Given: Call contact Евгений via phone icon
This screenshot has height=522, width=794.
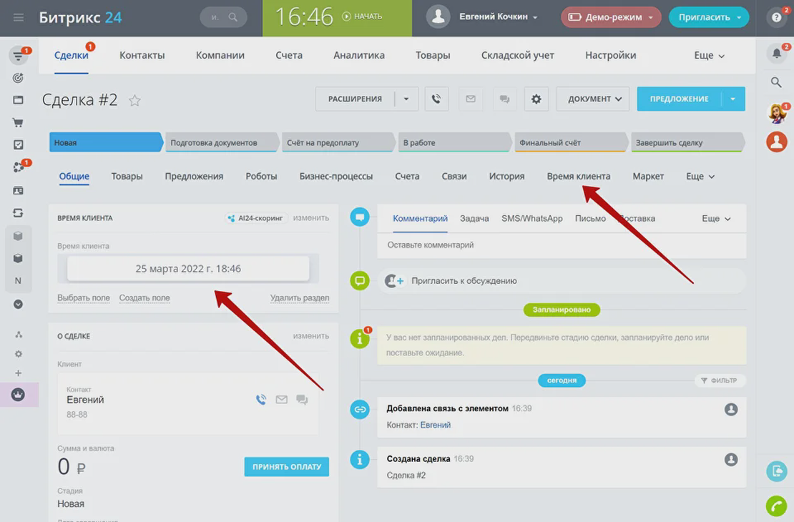Looking at the screenshot, I should (261, 400).
